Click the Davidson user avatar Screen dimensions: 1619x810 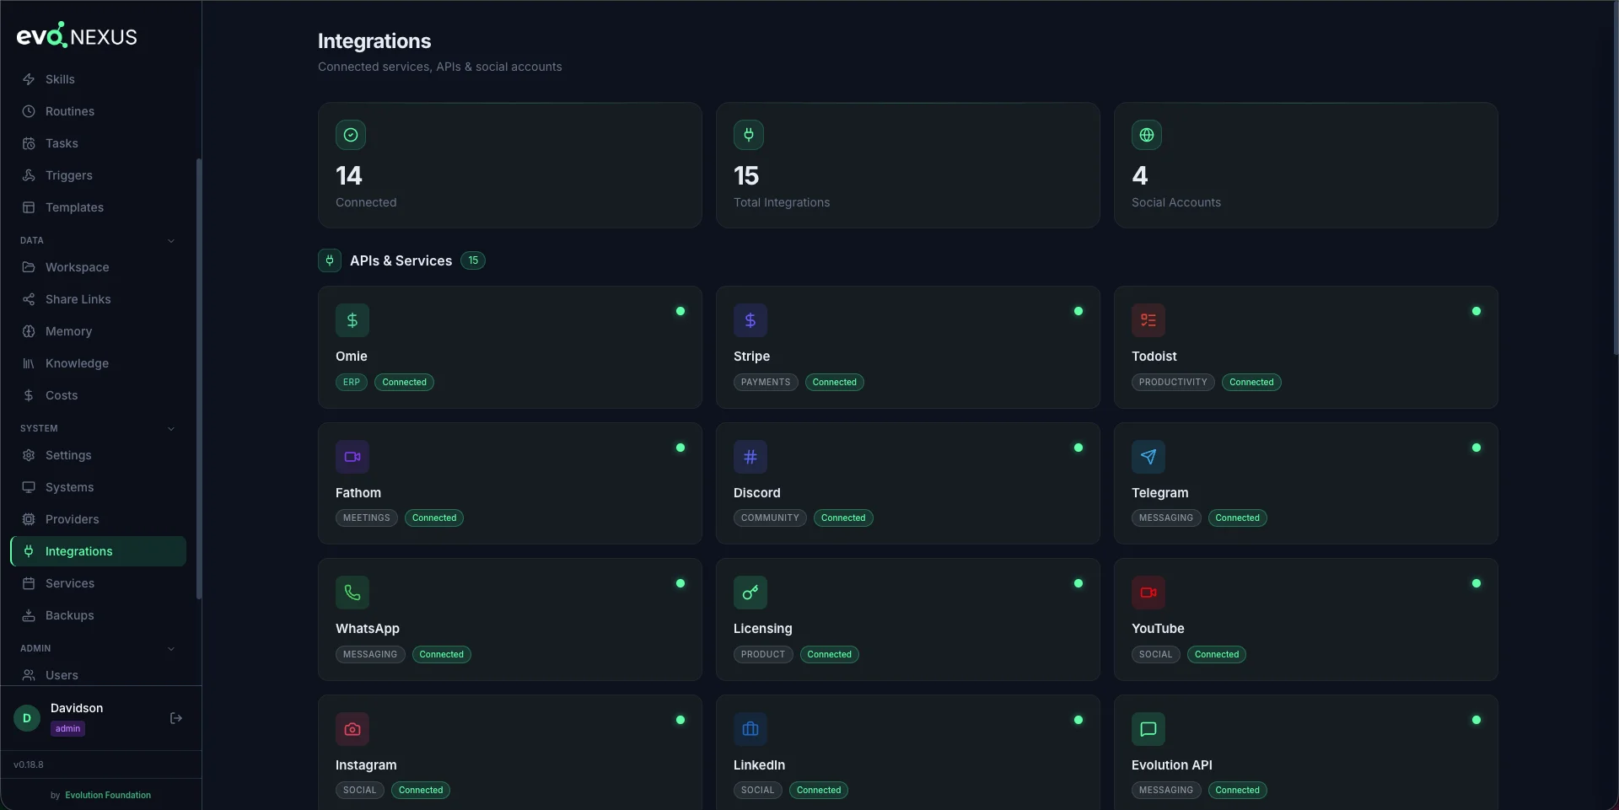point(27,718)
